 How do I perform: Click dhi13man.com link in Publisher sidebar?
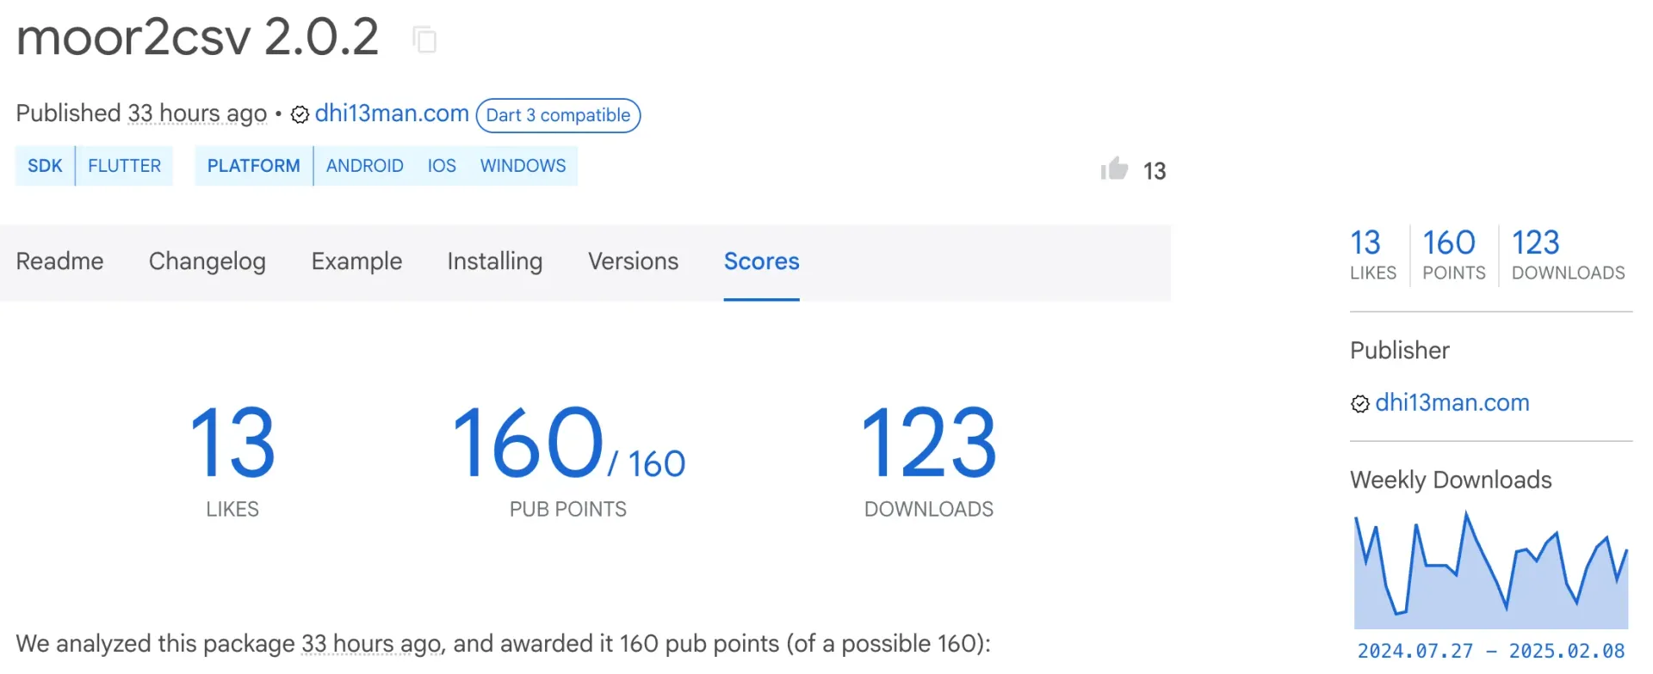point(1452,402)
